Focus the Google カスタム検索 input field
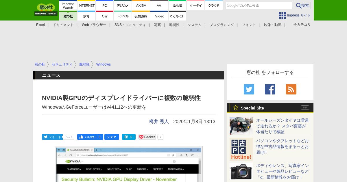The height and width of the screenshot is (182, 347). pos(259,5)
